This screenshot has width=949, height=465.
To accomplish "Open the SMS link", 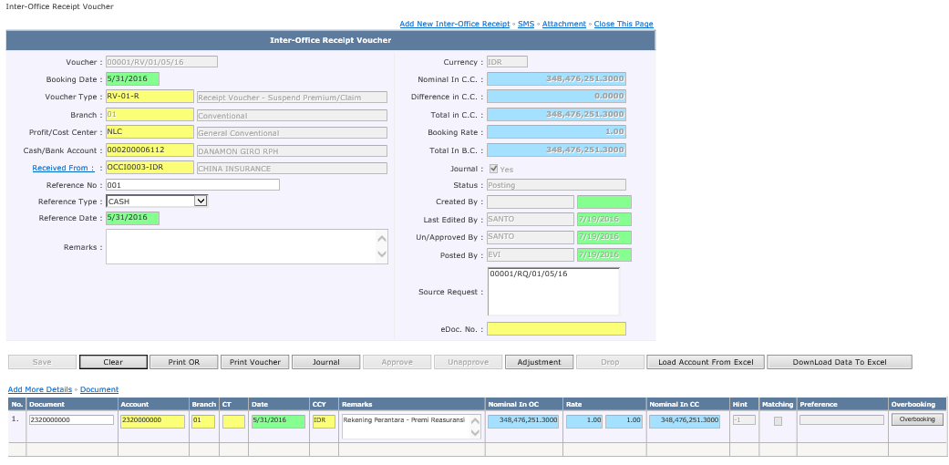I will coord(526,24).
